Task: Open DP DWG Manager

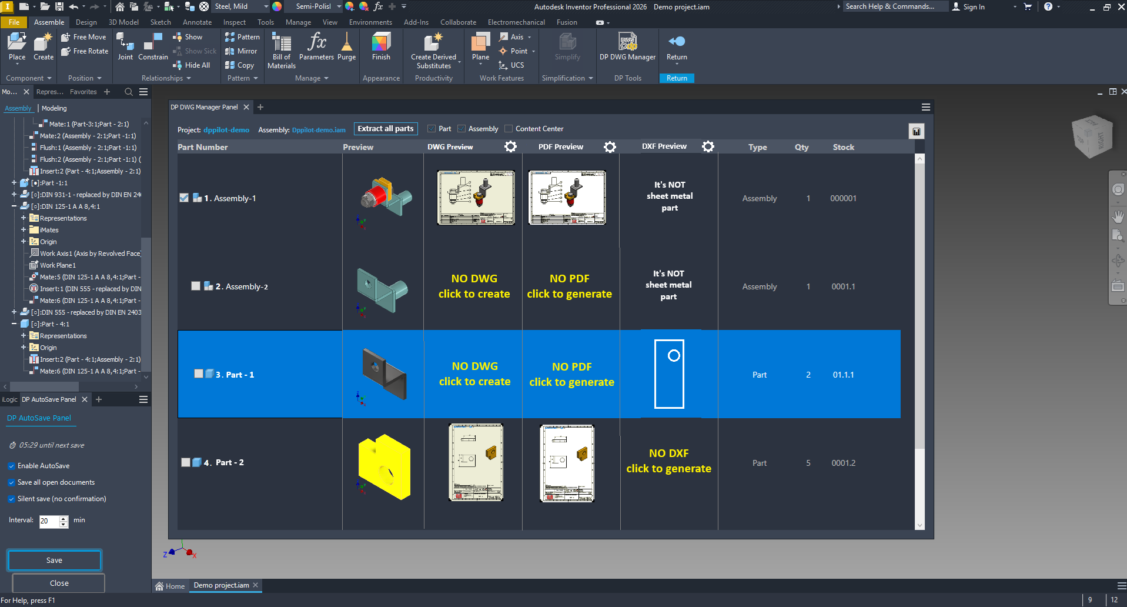Action: coord(627,46)
